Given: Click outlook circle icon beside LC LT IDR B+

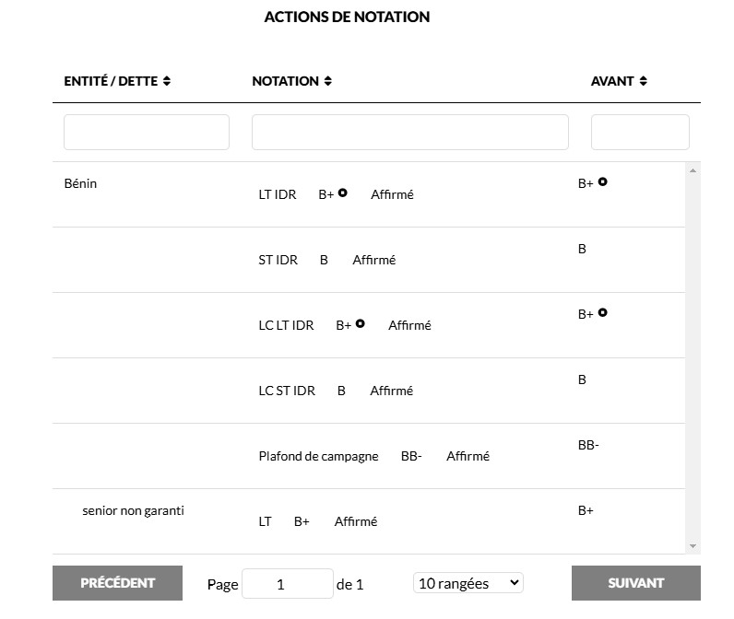Looking at the screenshot, I should pos(361,324).
